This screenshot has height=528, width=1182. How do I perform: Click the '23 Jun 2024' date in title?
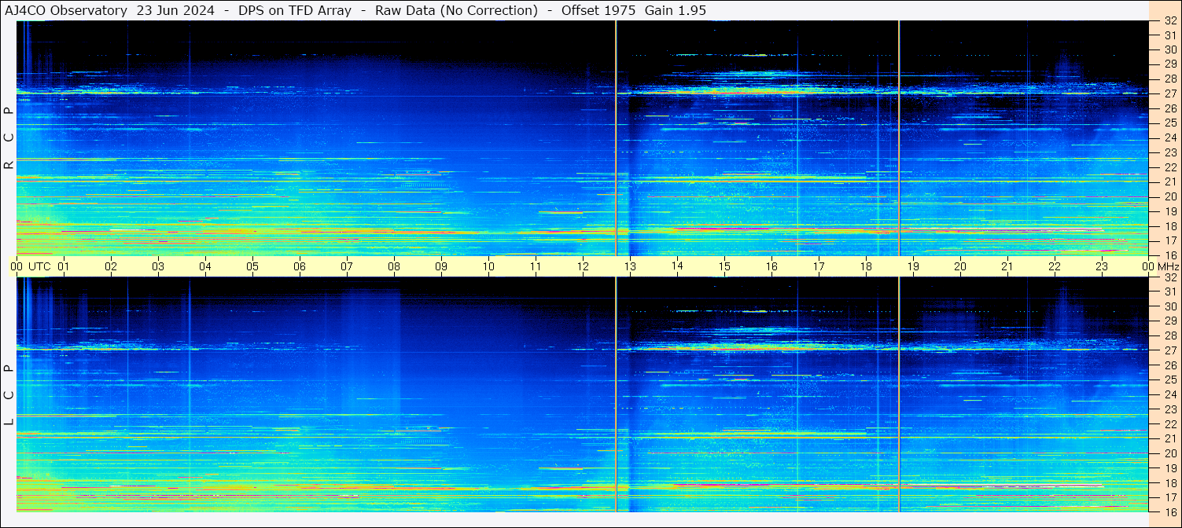175,10
